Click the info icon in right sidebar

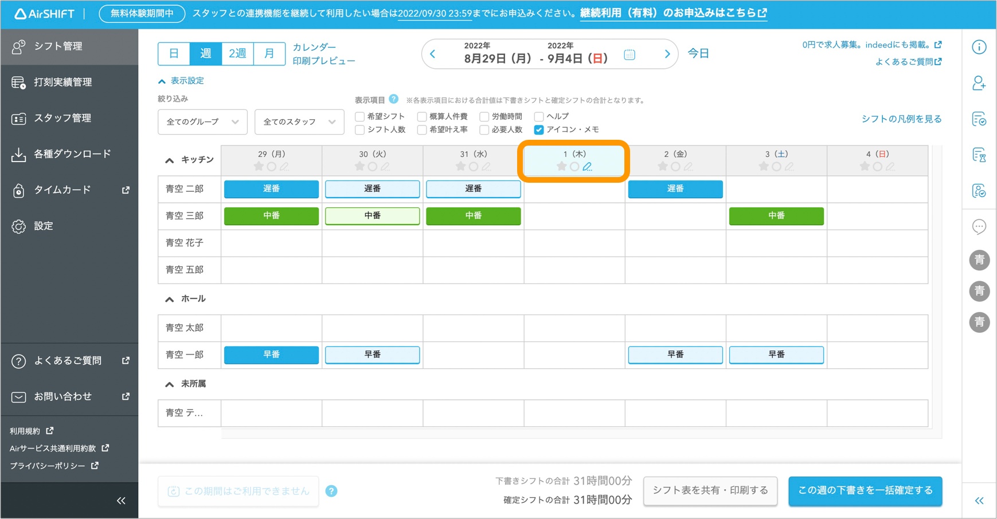[979, 47]
